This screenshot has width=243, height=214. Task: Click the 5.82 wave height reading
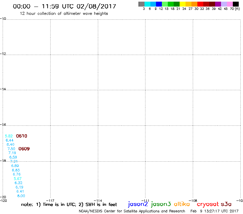9,136
